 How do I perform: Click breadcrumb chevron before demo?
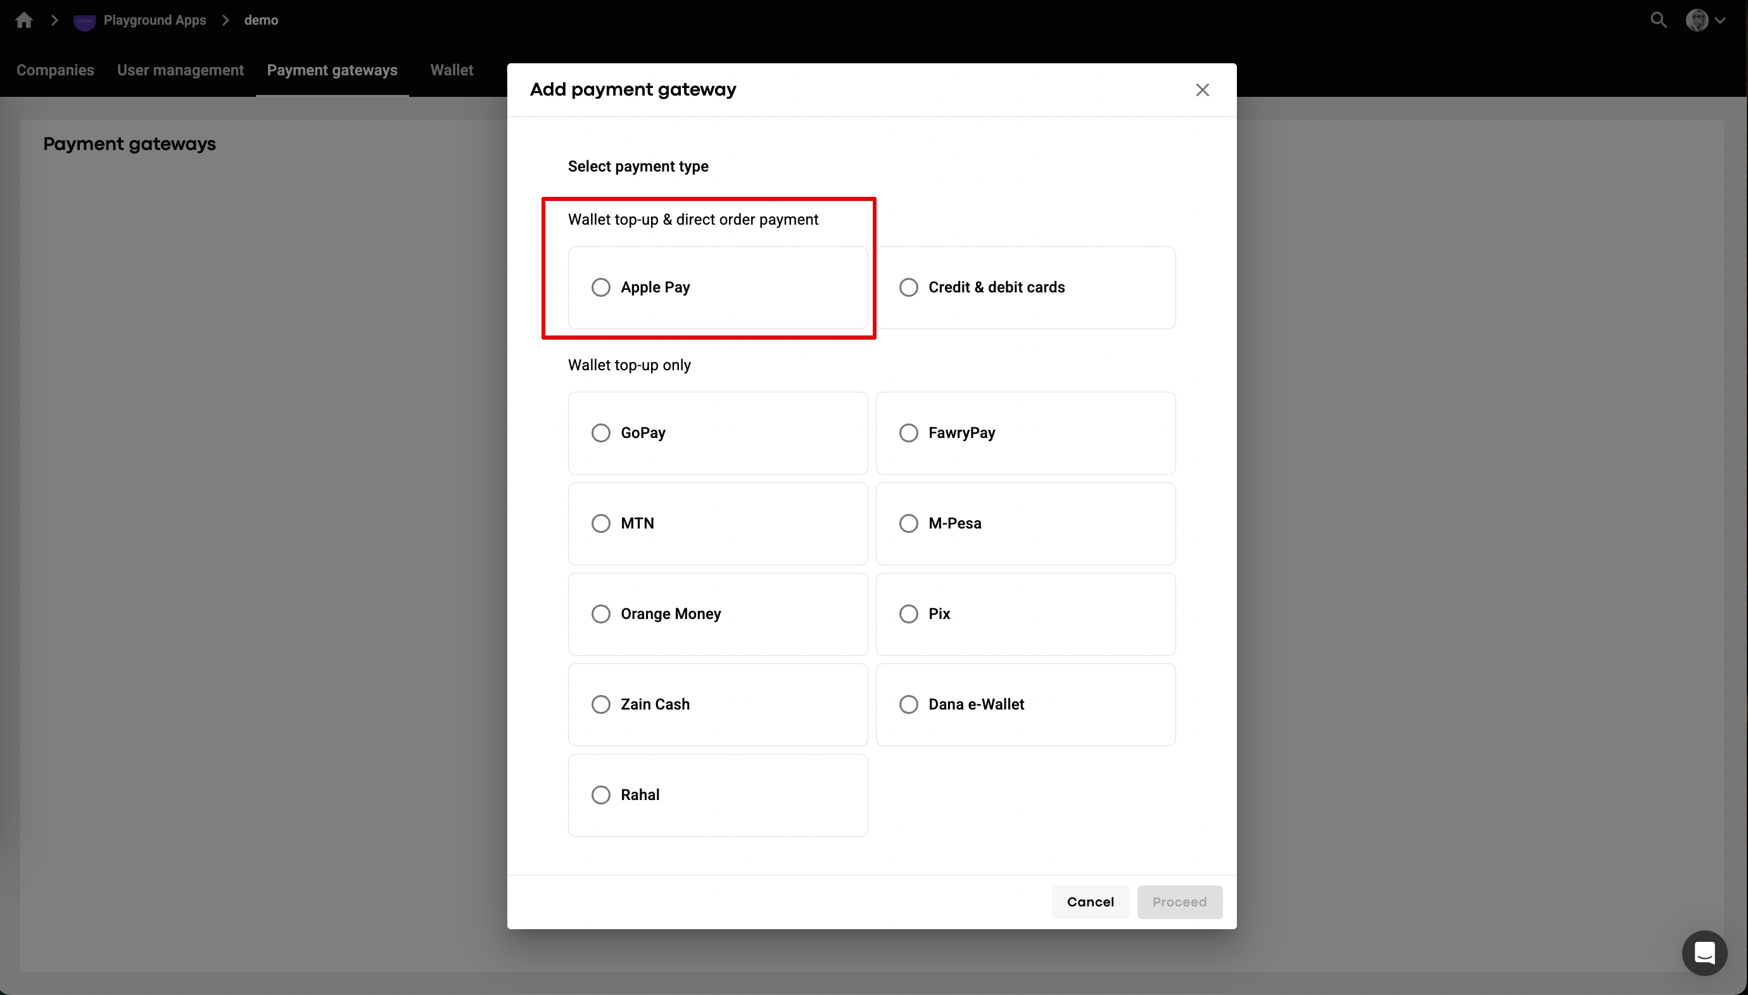225,20
